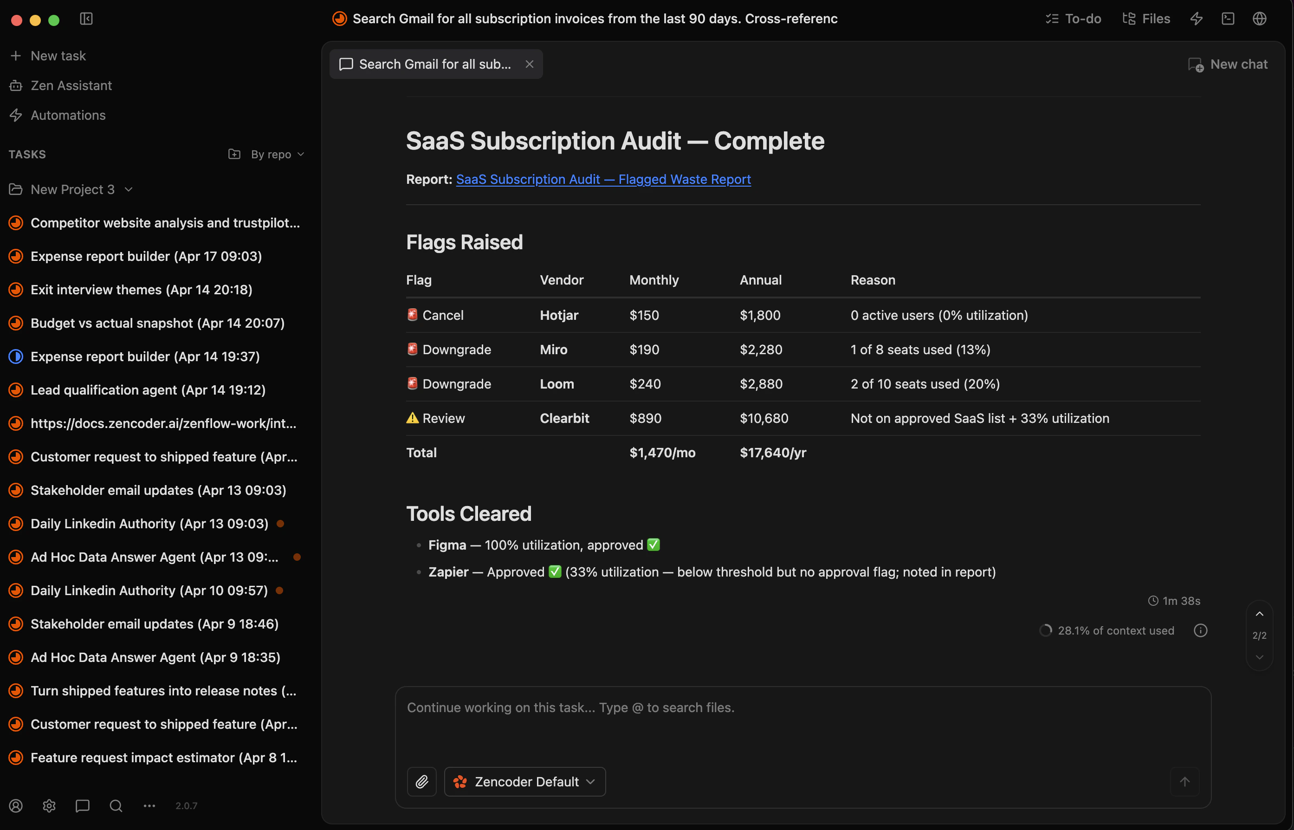
Task: Click the version 2.0.7 label
Action: click(x=186, y=805)
